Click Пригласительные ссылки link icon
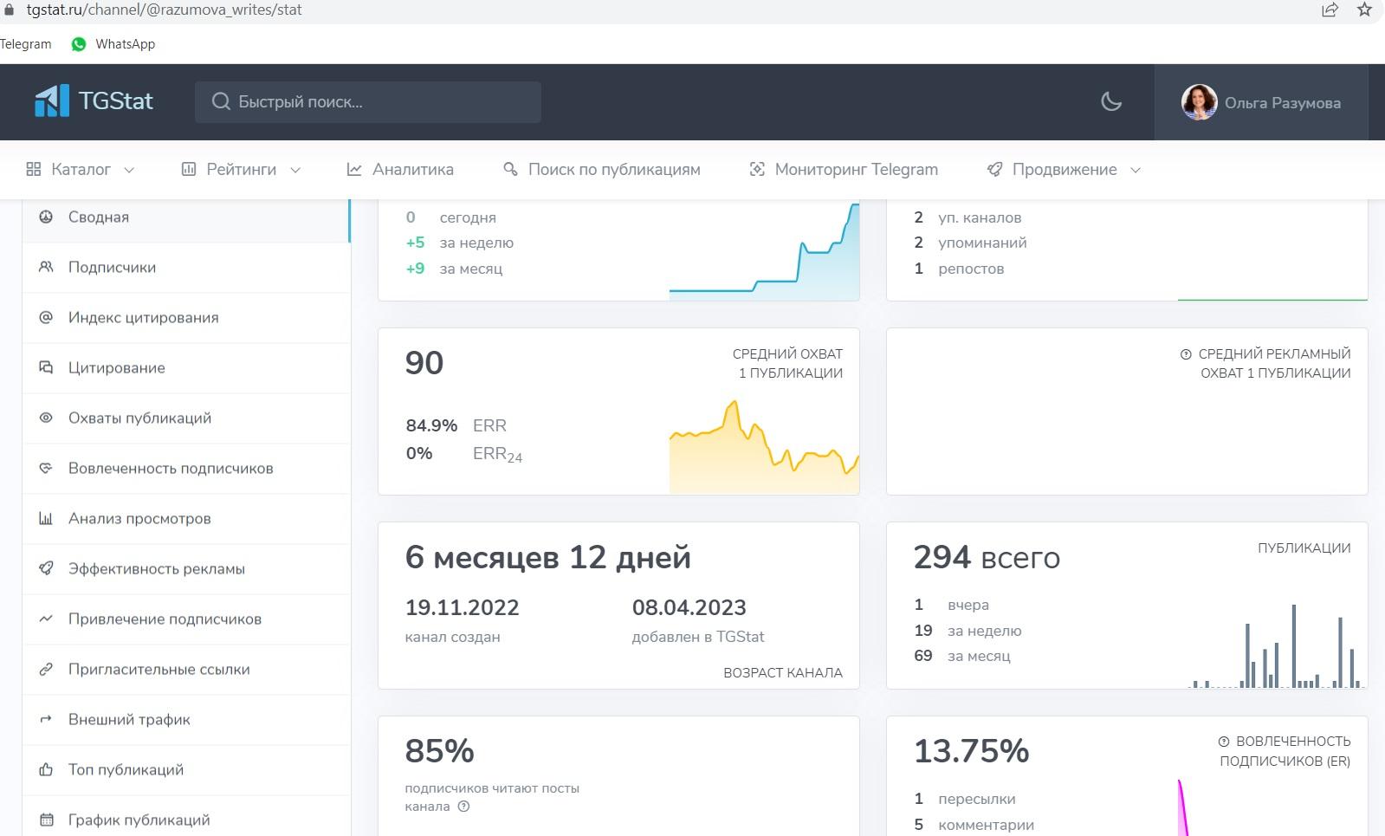Screen dimensions: 1385x836 coord(46,670)
